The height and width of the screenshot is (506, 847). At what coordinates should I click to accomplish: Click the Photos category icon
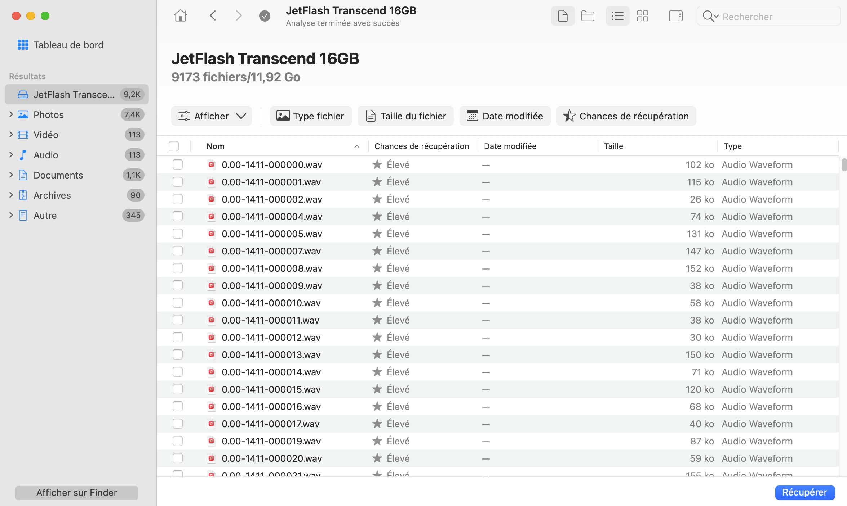(23, 114)
